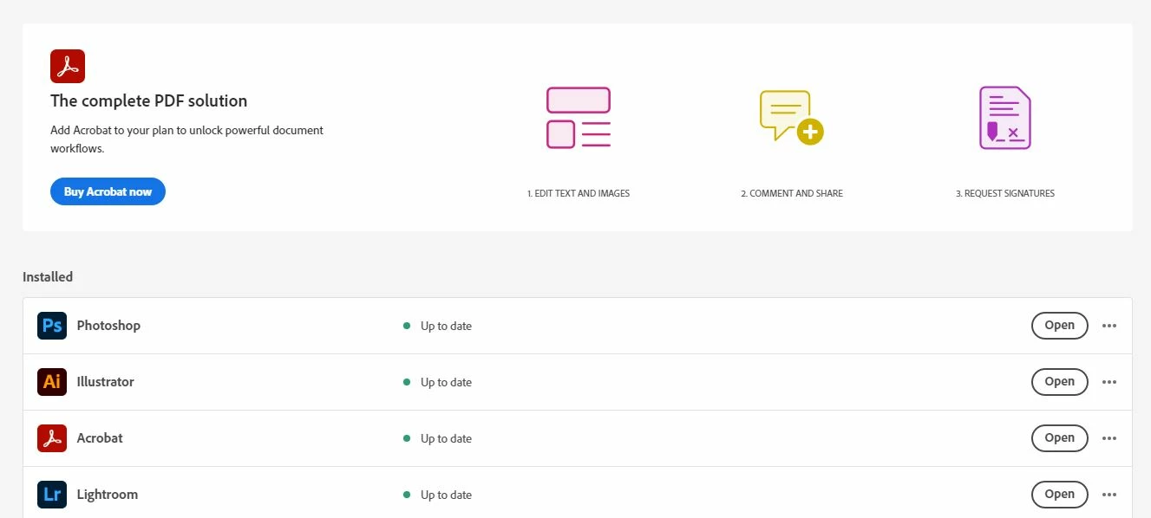This screenshot has width=1151, height=518.
Task: Open more options menu for Acrobat
Action: pos(1109,438)
